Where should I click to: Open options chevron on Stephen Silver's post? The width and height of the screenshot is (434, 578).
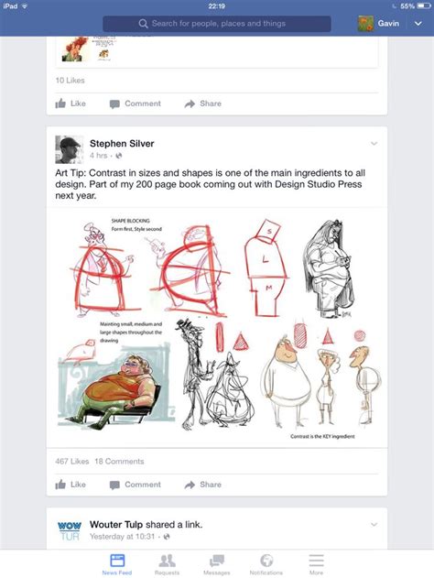[374, 144]
